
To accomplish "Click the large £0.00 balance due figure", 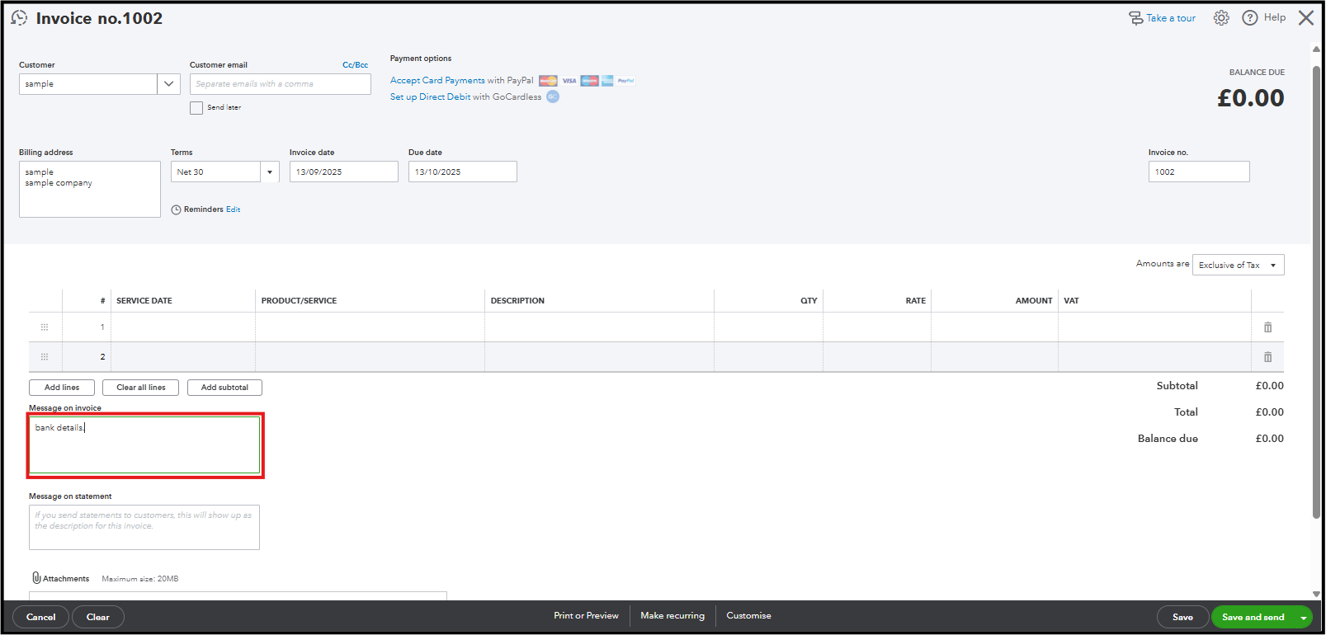I will pyautogui.click(x=1251, y=98).
